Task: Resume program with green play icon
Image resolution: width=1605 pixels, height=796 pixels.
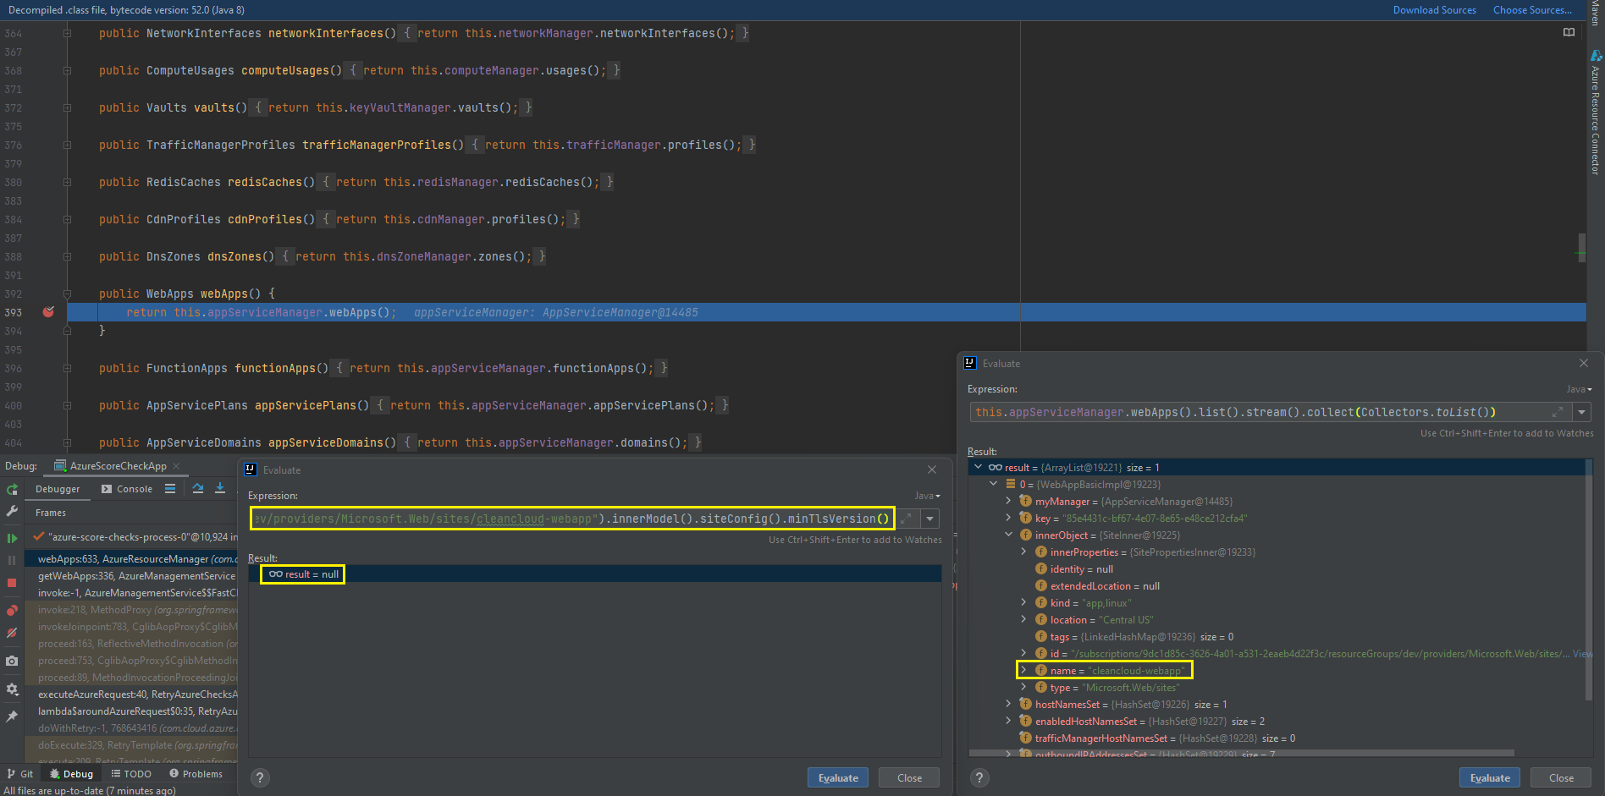Action: 12,538
